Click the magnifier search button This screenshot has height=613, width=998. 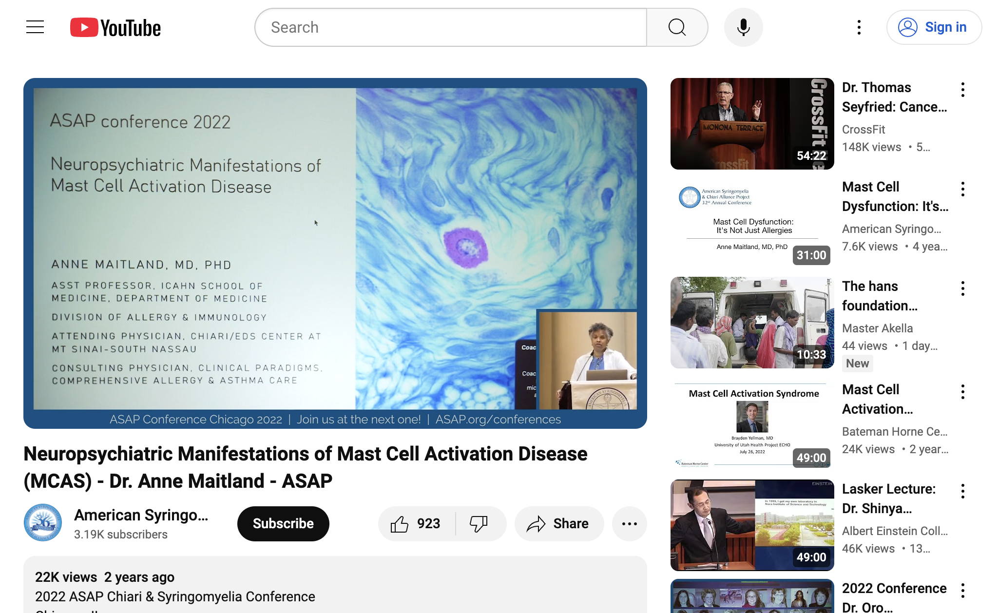click(x=677, y=27)
